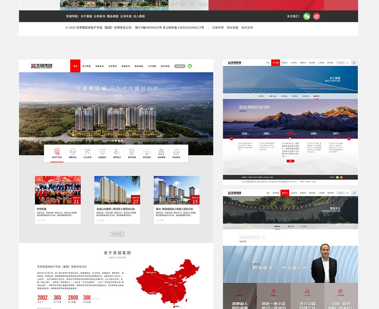Image resolution: width=379 pixels, height=309 pixels.
Task: Open 关于景园 in the top footer quick navigation
Action: click(86, 16)
